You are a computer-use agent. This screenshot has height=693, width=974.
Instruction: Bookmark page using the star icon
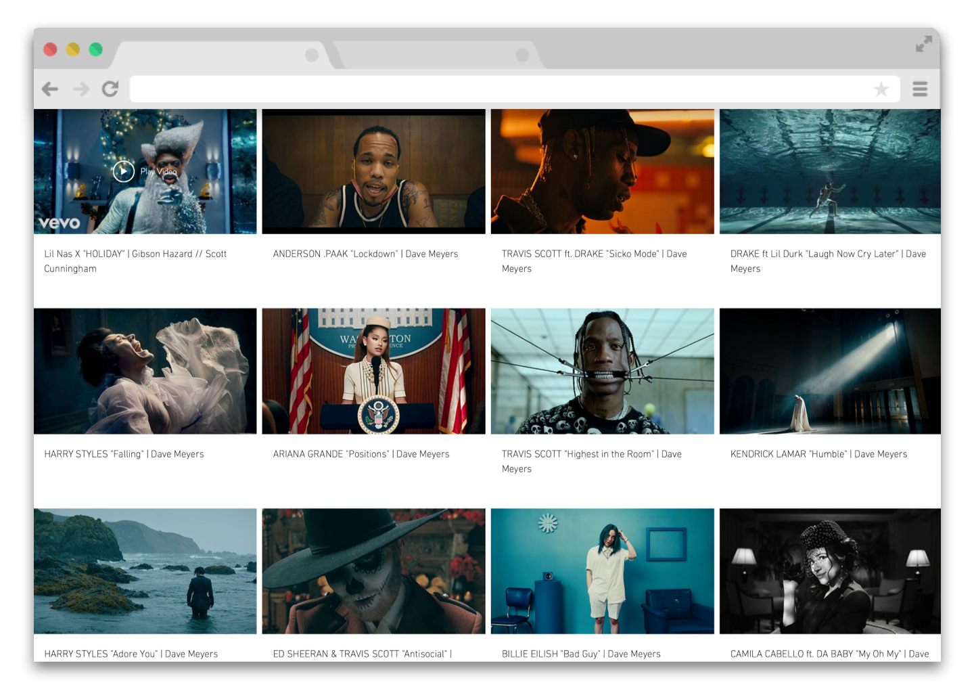pyautogui.click(x=881, y=89)
